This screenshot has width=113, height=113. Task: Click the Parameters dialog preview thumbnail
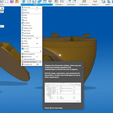tap(63, 93)
